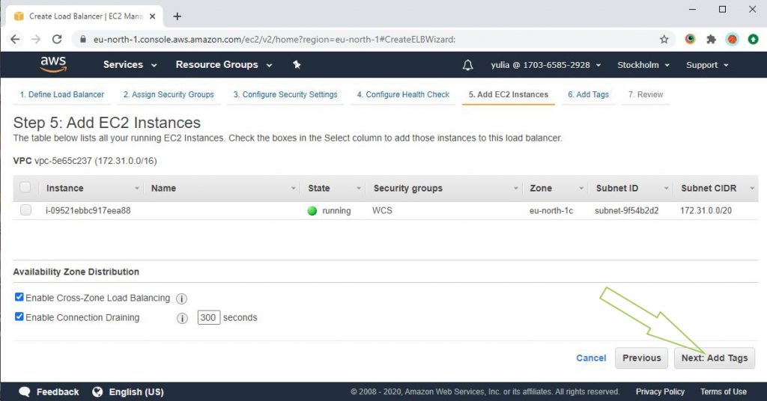Image resolution: width=767 pixels, height=401 pixels.
Task: Close the Create Load Balancer tab
Action: (152, 16)
